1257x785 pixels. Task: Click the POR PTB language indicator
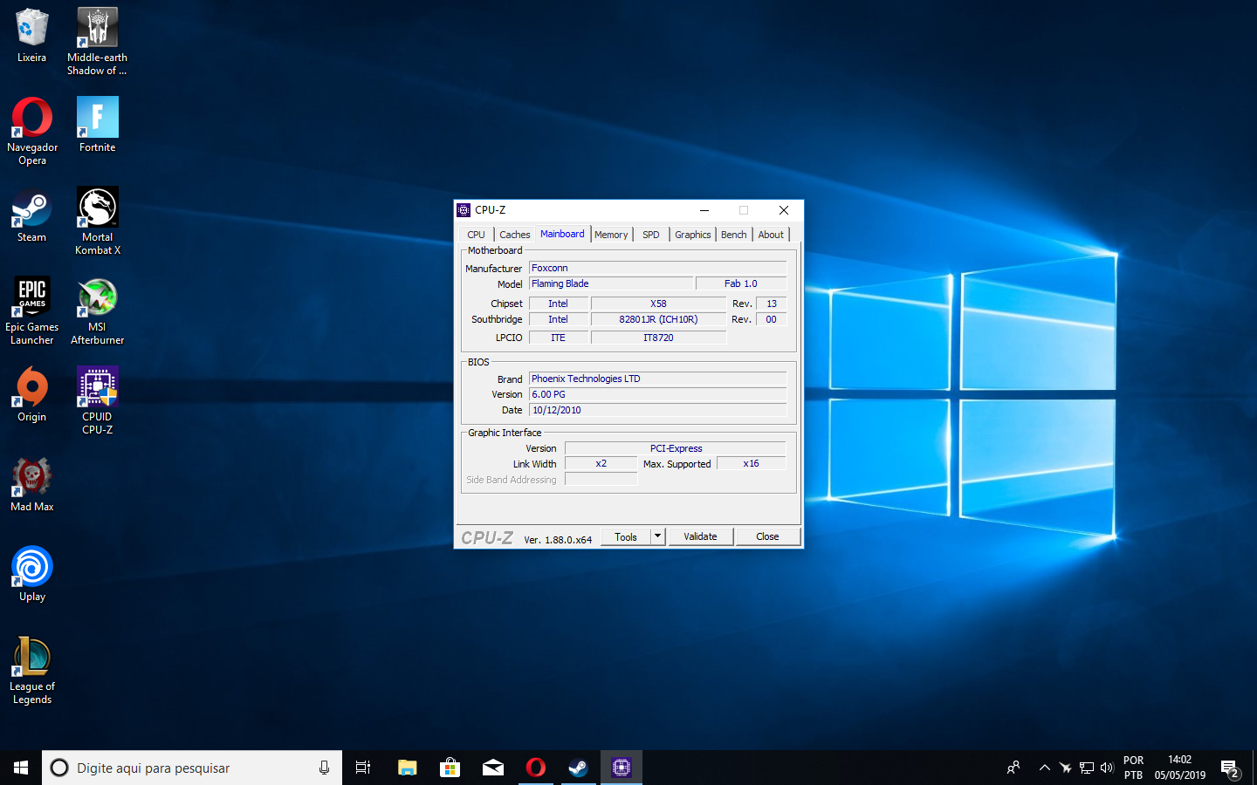point(1133,768)
